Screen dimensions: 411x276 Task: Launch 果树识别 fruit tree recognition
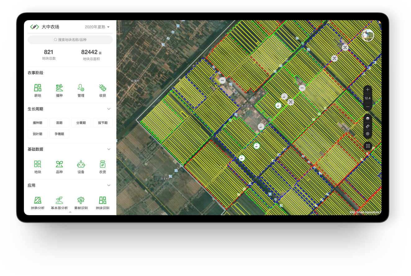[81, 203]
